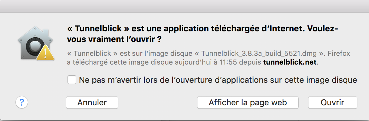Viewport: 369px width, 121px height.
Task: Click the question vous vraiment l'ouvrir
Action: click(114, 39)
